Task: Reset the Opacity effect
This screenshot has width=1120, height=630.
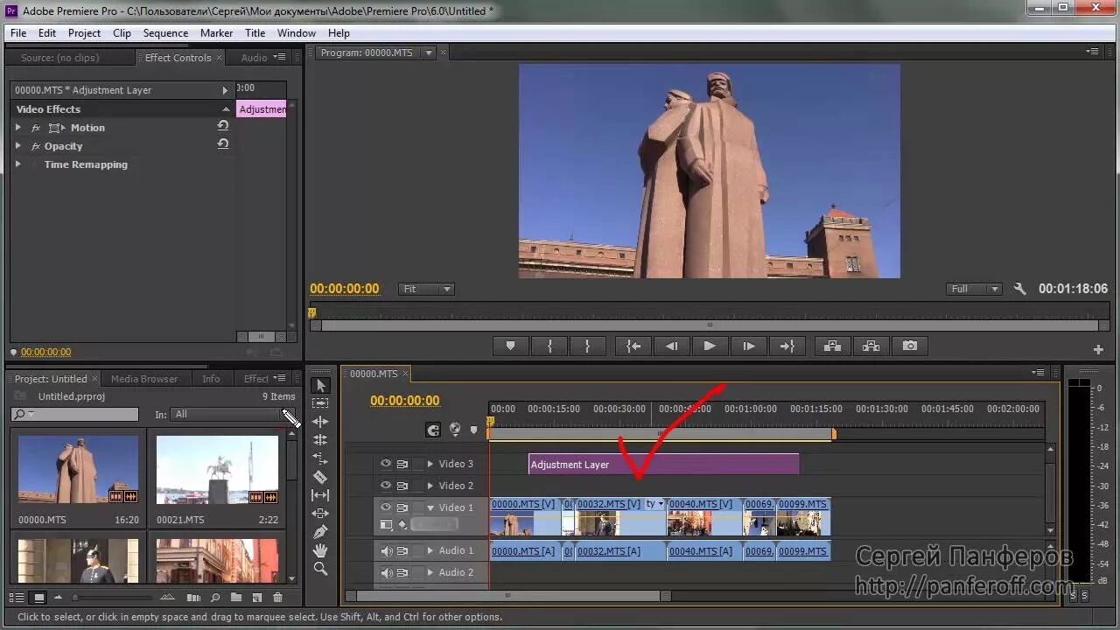Action: 223,145
